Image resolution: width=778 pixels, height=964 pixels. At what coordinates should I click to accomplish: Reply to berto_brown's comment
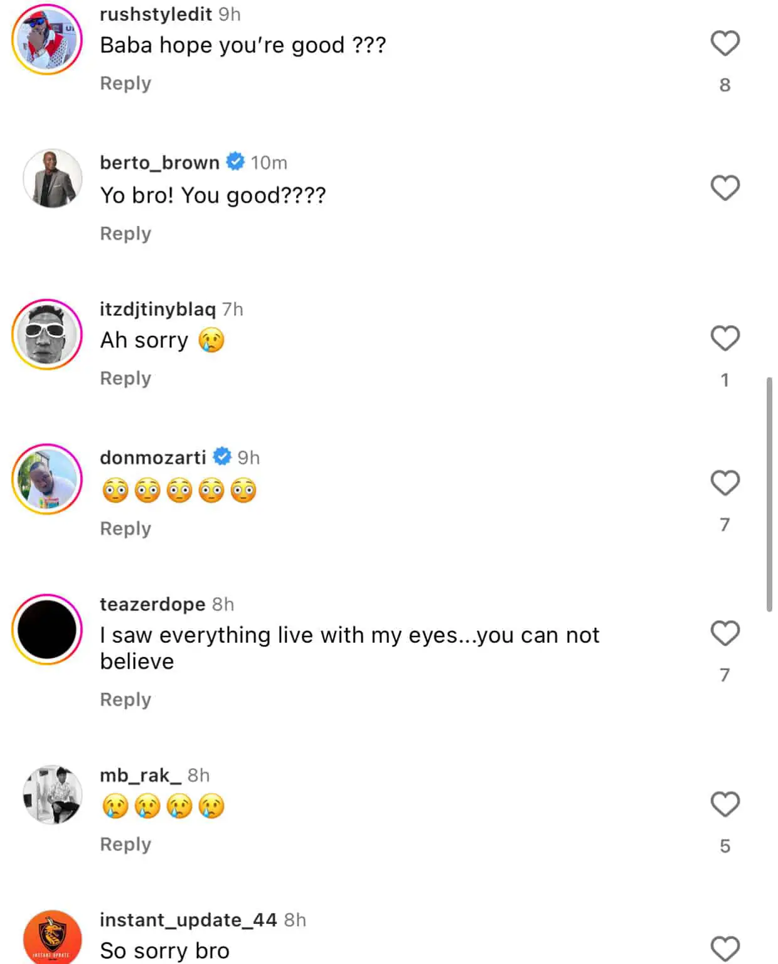(x=125, y=233)
